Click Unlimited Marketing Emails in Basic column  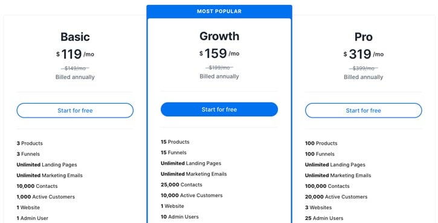(50, 175)
